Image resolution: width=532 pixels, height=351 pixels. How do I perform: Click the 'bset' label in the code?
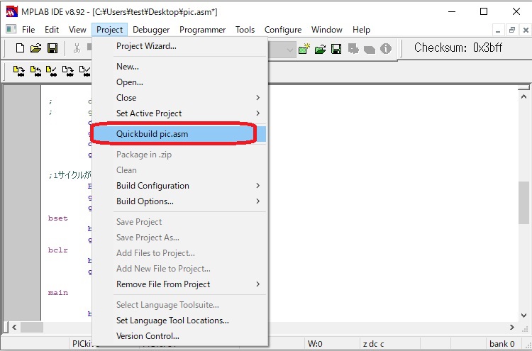[x=58, y=218]
